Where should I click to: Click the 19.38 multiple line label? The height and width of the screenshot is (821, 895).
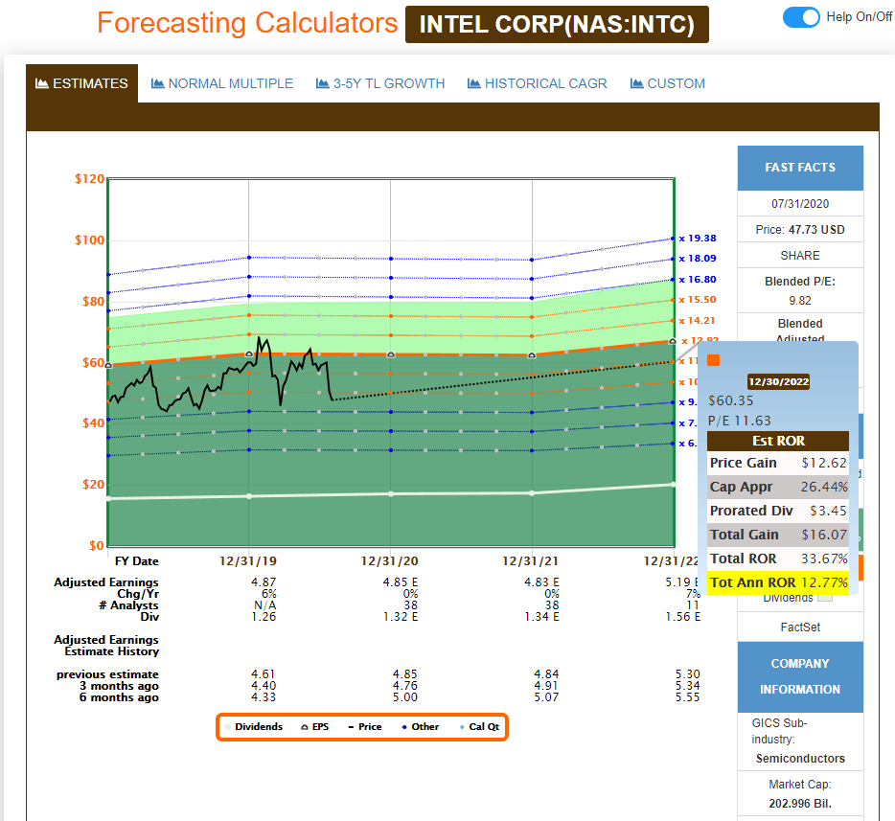click(702, 239)
